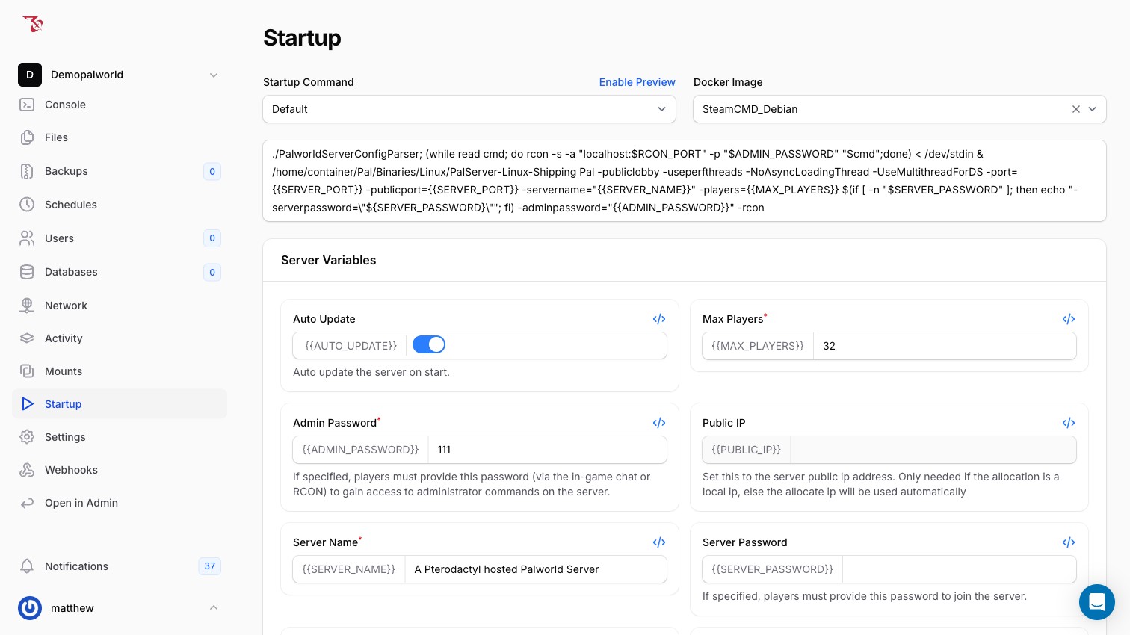Click the disabled Public IP field
This screenshot has width=1130, height=635.
click(x=933, y=450)
